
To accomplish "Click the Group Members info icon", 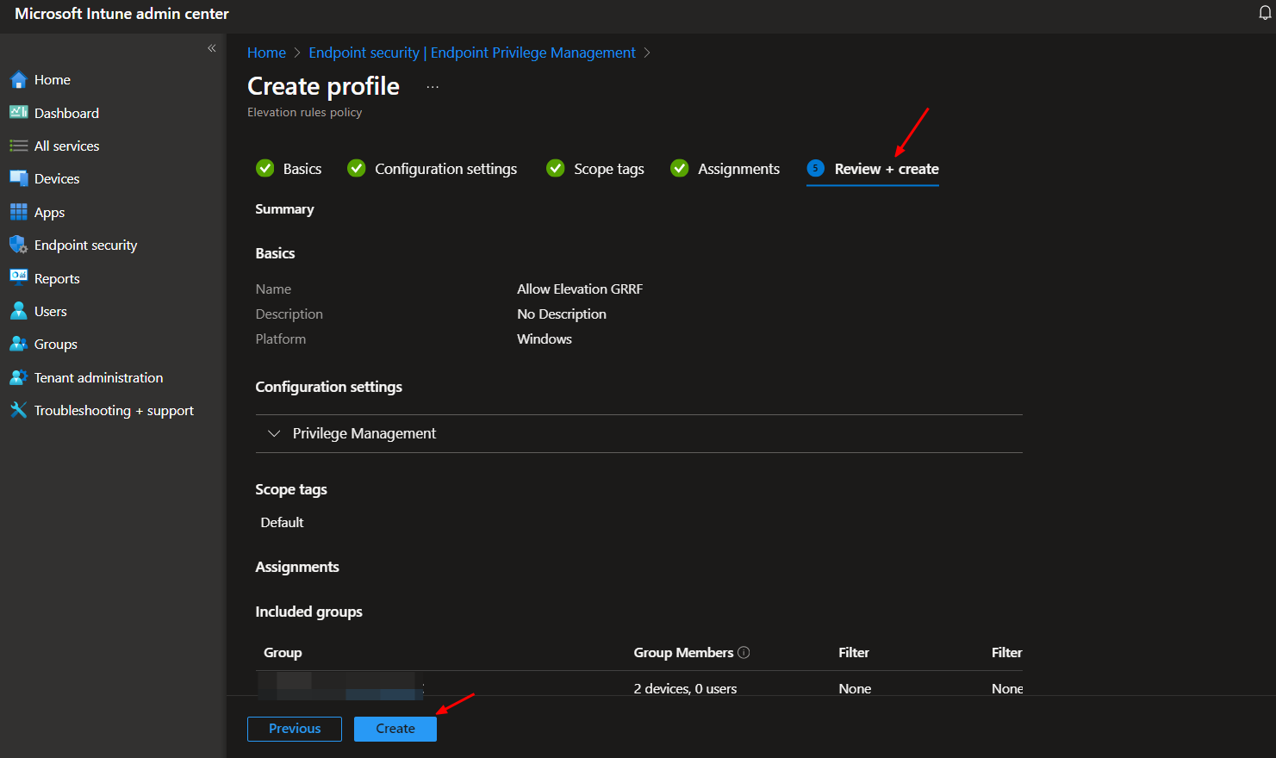I will coord(744,652).
